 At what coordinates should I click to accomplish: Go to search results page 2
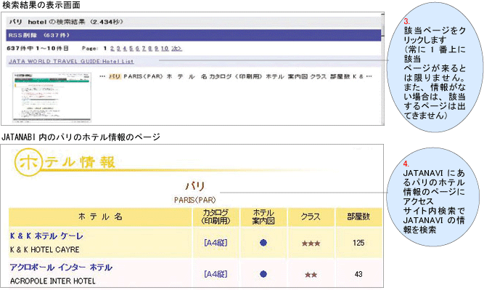pyautogui.click(x=112, y=49)
